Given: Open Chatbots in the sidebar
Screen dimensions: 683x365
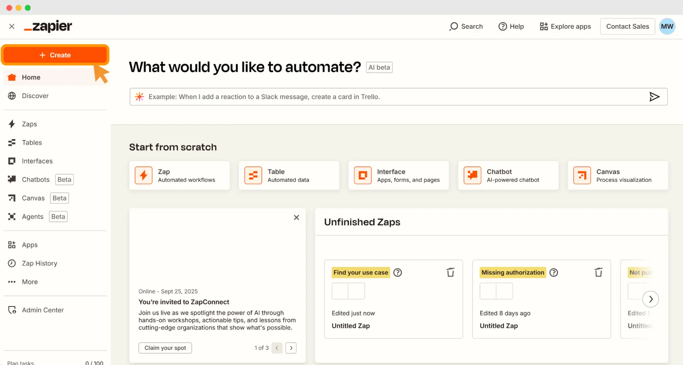Looking at the screenshot, I should (x=55, y=179).
